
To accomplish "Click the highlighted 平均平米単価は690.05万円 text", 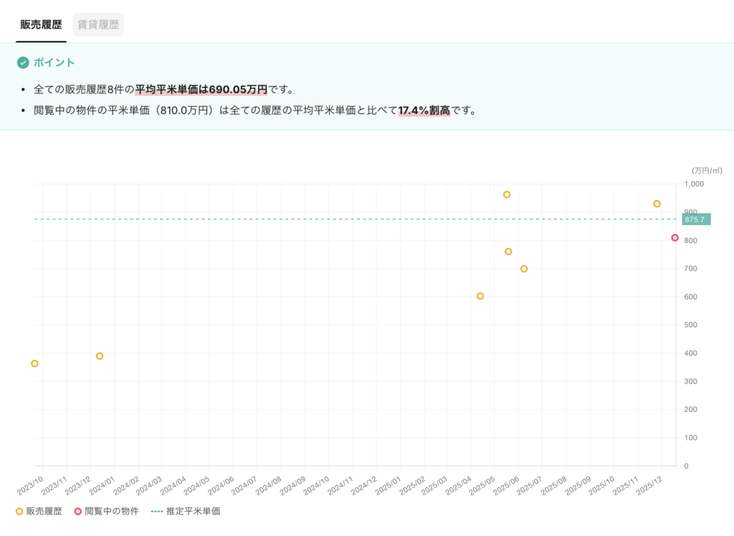I will pyautogui.click(x=201, y=90).
